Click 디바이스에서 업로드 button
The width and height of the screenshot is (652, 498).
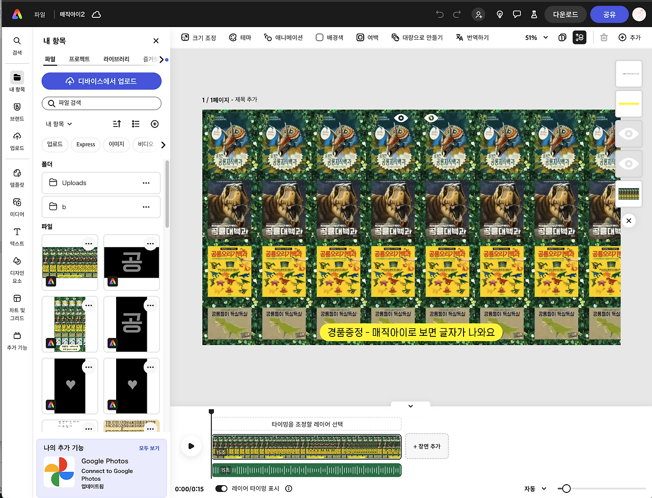pyautogui.click(x=101, y=81)
